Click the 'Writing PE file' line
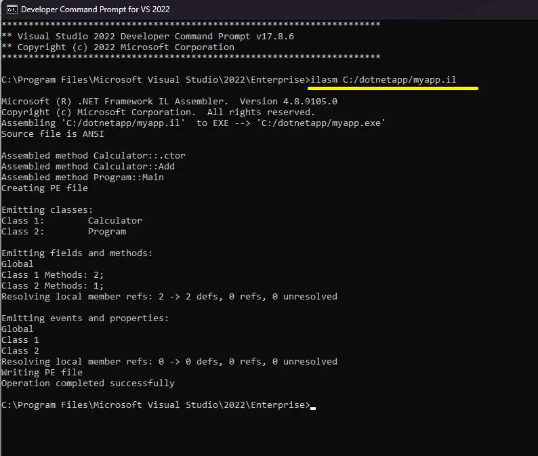The height and width of the screenshot is (456, 538). 42,373
